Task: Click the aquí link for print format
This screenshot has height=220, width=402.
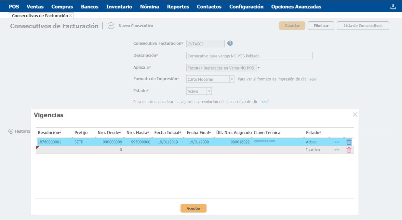Action: click(313, 79)
